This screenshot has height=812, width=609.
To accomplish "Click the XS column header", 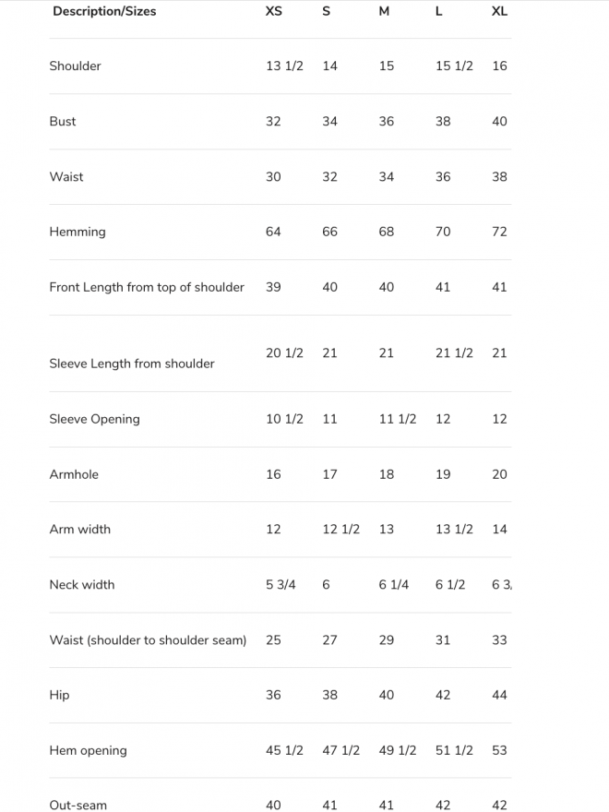I will [x=274, y=11].
